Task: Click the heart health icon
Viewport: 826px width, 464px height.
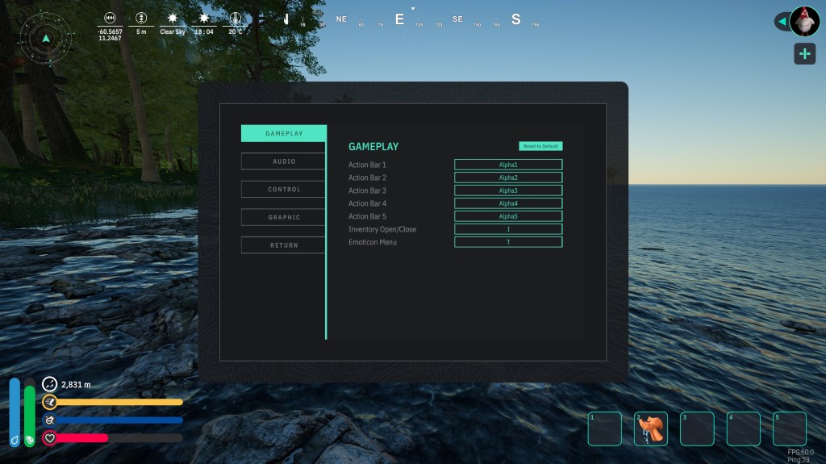Action: click(x=49, y=438)
